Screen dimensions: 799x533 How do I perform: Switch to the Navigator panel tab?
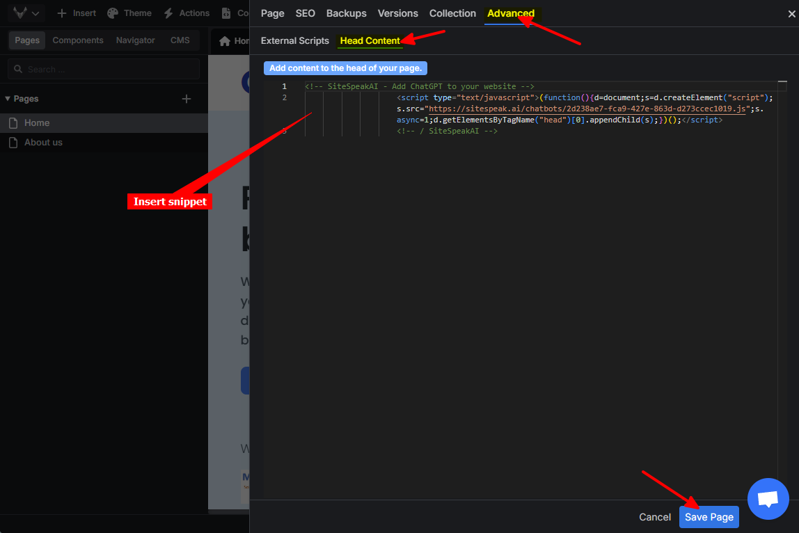[135, 40]
